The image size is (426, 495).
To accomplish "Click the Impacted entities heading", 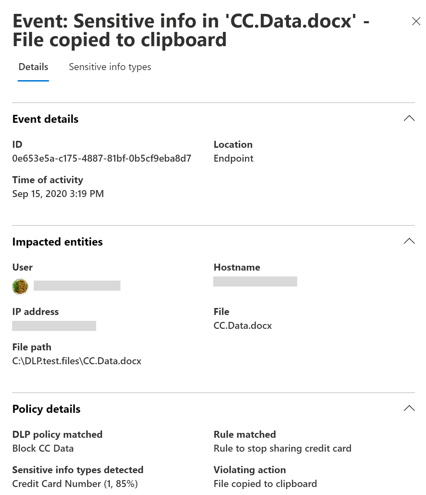I will tap(58, 242).
